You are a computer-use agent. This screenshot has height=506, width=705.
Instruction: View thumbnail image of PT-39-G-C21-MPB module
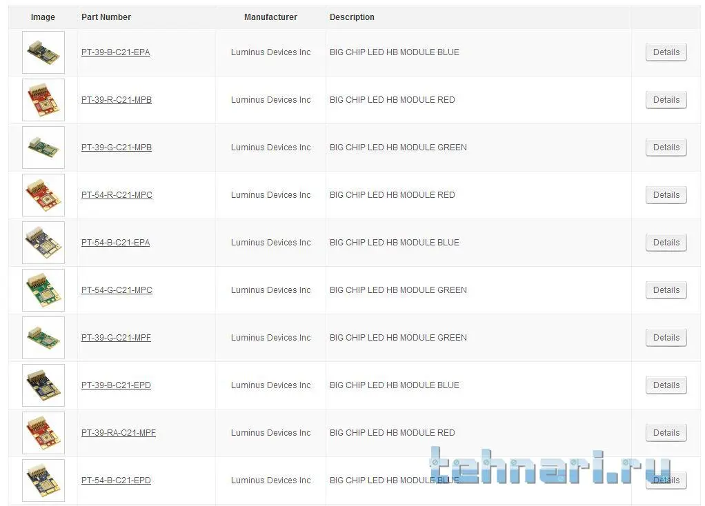click(x=43, y=148)
